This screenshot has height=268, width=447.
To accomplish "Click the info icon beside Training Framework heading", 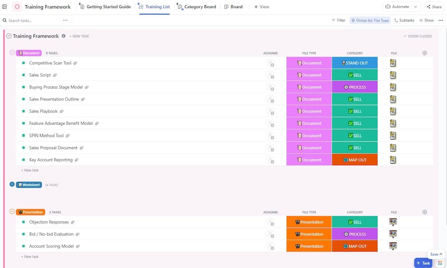I will point(64,36).
